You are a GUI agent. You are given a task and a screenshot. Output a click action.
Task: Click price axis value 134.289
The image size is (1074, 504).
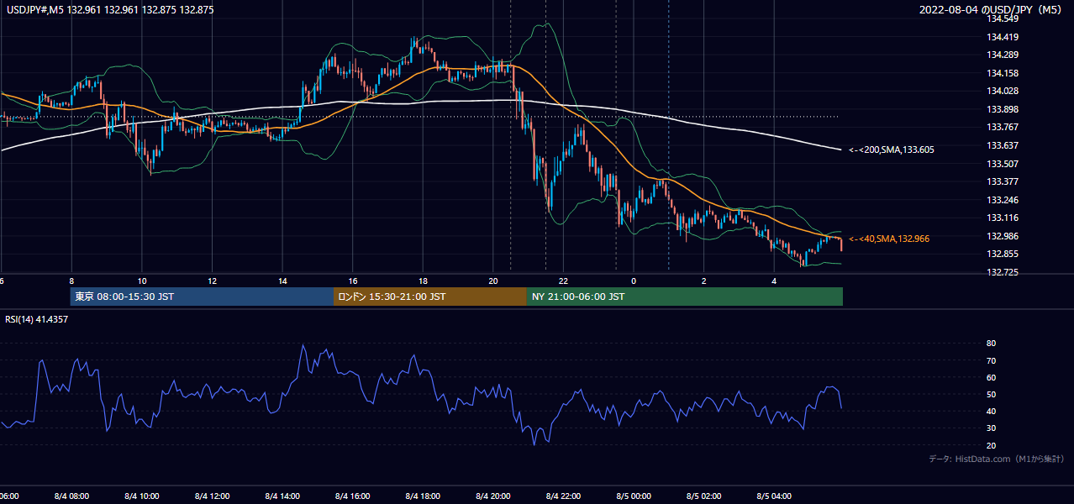[x=1002, y=55]
